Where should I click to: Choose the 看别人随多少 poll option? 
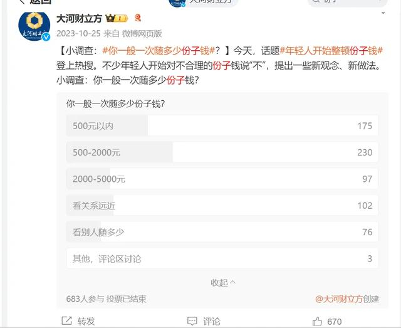pos(222,232)
